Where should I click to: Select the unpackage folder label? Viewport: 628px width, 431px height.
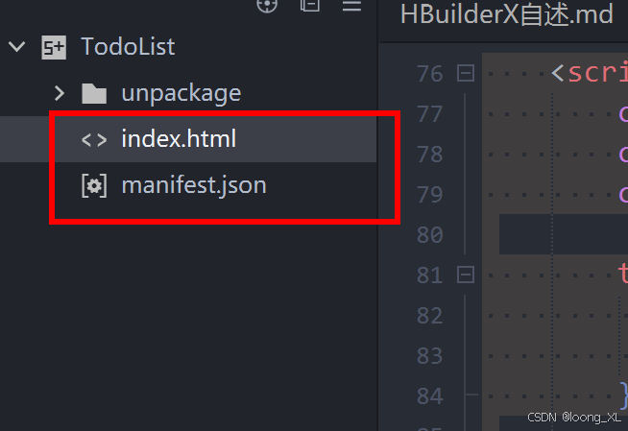181,93
